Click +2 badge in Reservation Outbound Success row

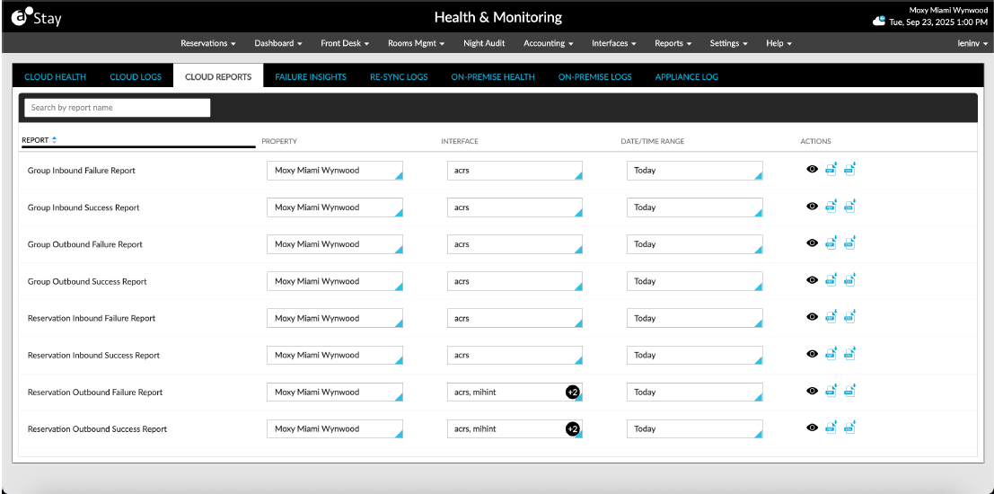coord(573,429)
